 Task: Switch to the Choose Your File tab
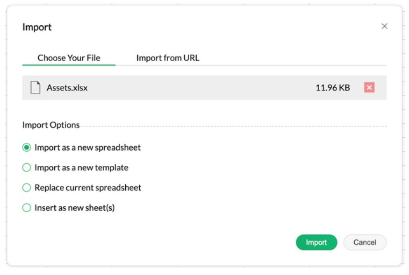69,58
